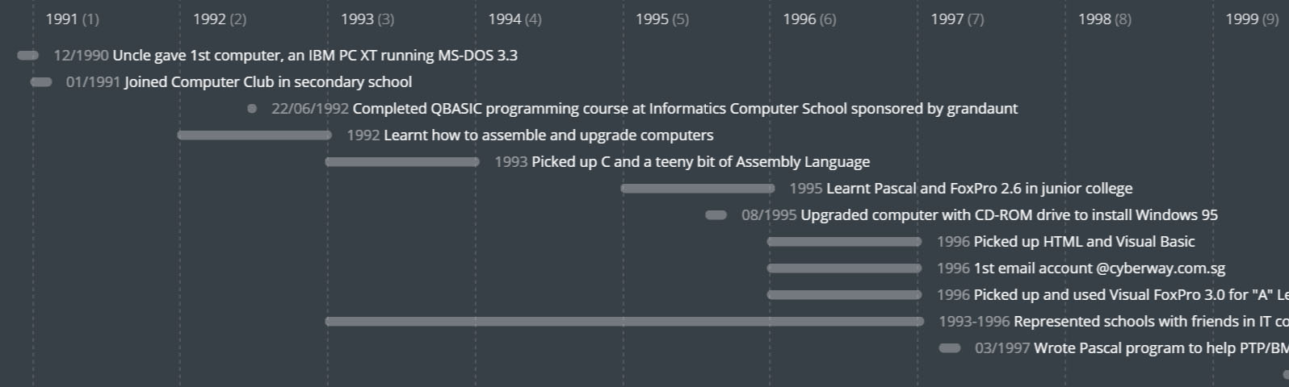Image resolution: width=1289 pixels, height=387 pixels.
Task: Select the 1994 (4) year column header
Action: point(514,19)
